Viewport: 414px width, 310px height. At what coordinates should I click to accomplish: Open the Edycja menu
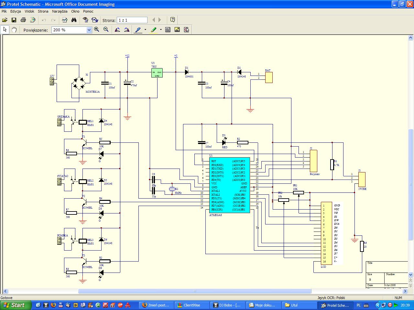pyautogui.click(x=16, y=11)
